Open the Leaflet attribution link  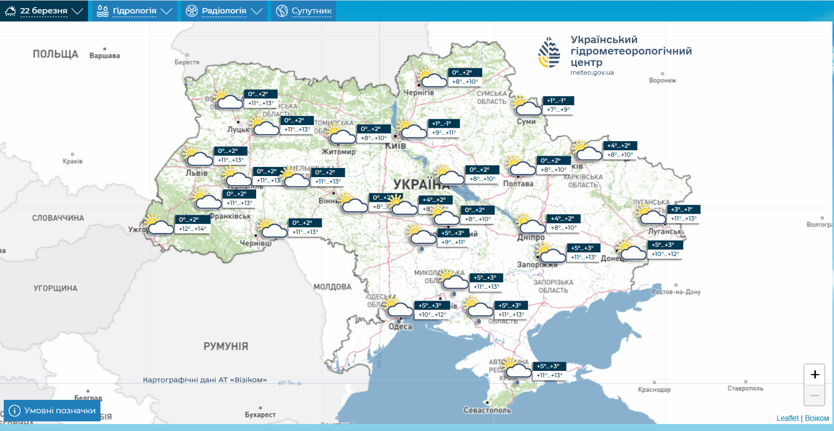coord(787,417)
